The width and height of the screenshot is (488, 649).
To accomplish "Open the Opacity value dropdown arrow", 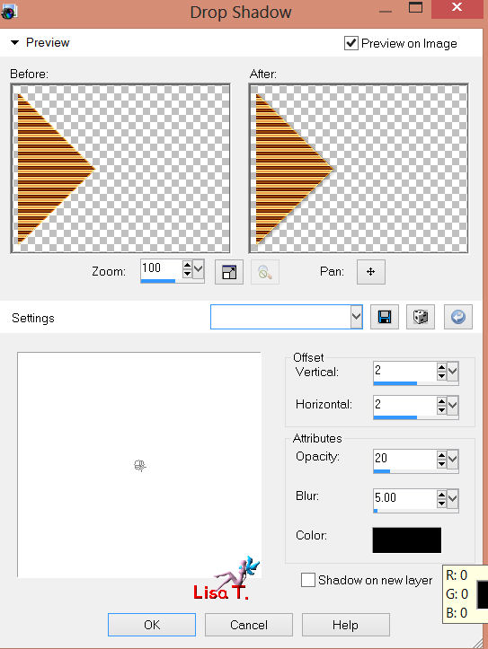I will click(x=452, y=459).
